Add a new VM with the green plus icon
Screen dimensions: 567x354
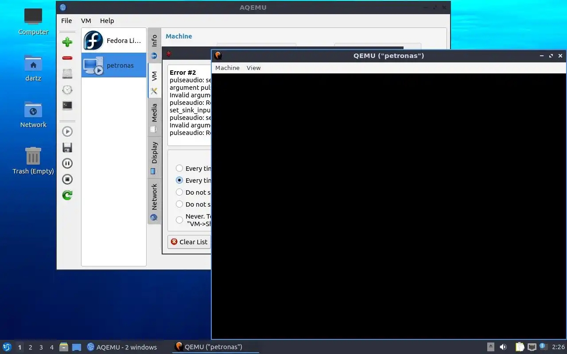point(67,42)
